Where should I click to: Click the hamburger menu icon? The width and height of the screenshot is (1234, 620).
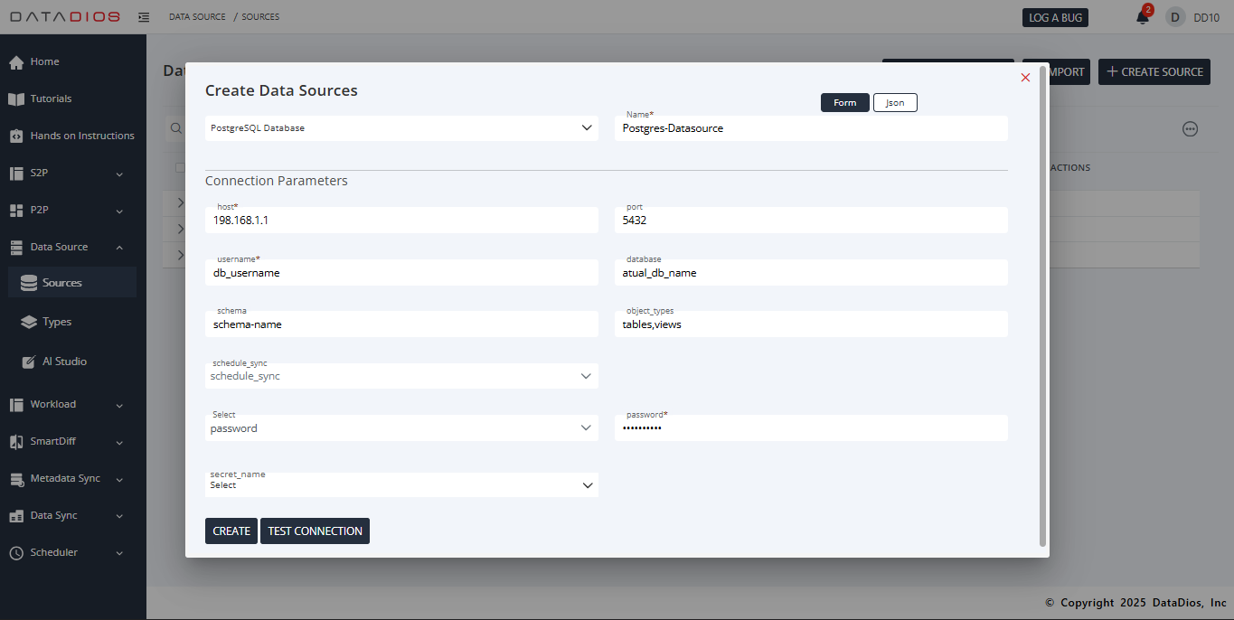tap(143, 16)
